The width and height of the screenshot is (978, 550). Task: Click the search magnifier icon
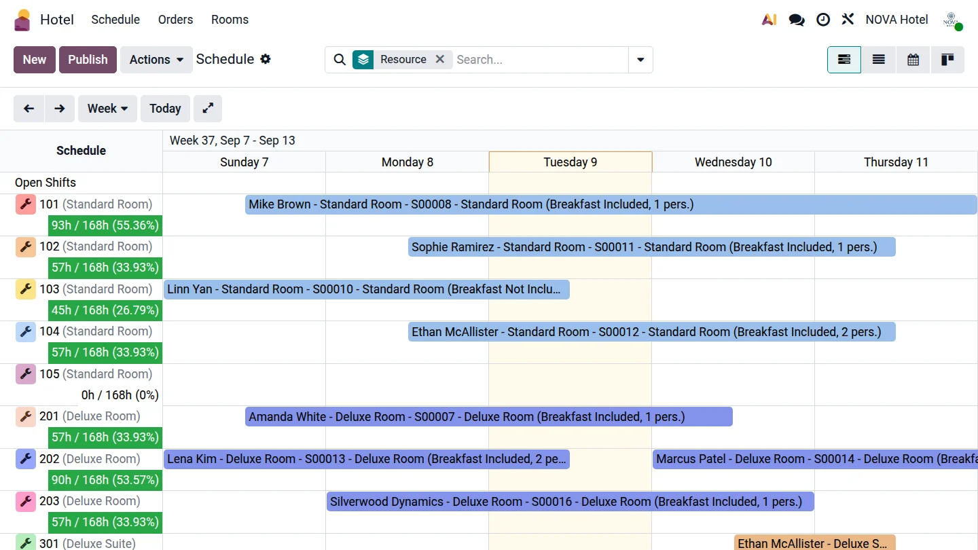(340, 60)
